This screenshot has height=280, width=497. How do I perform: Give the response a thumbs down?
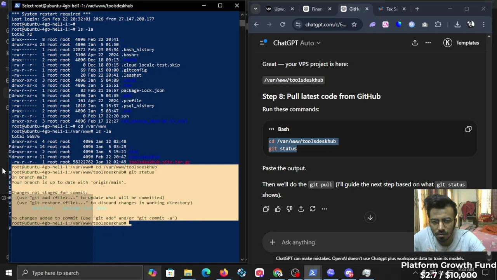coord(289,209)
